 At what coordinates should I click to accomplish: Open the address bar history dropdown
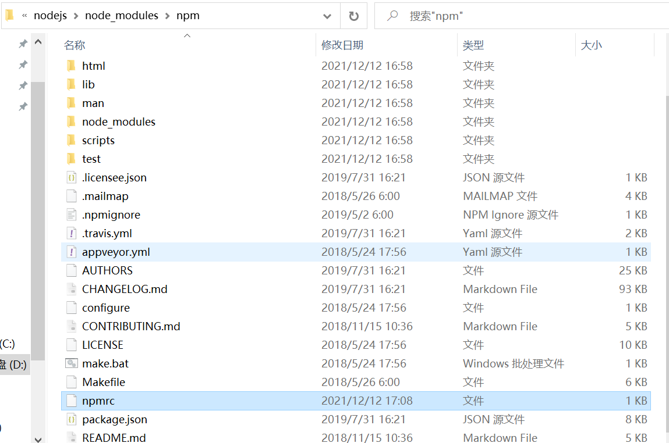coord(327,16)
